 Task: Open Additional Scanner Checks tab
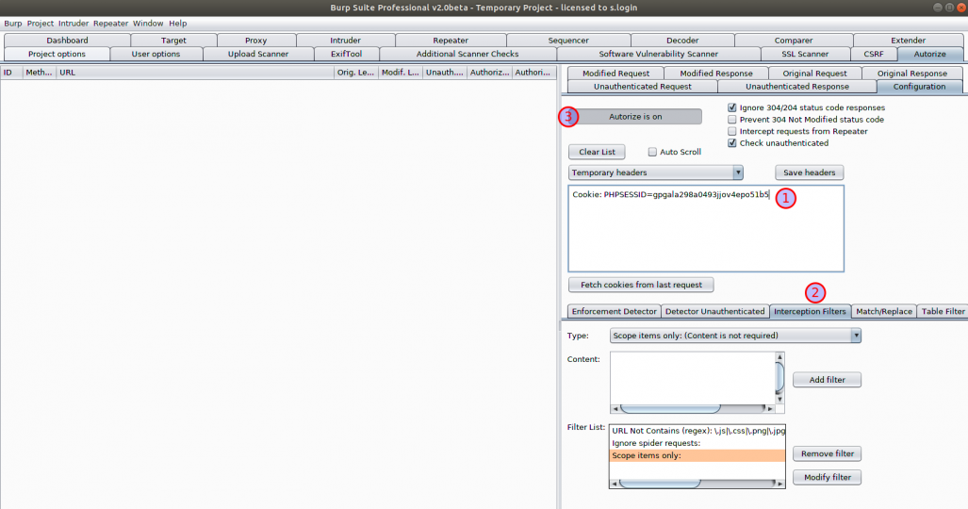point(468,54)
